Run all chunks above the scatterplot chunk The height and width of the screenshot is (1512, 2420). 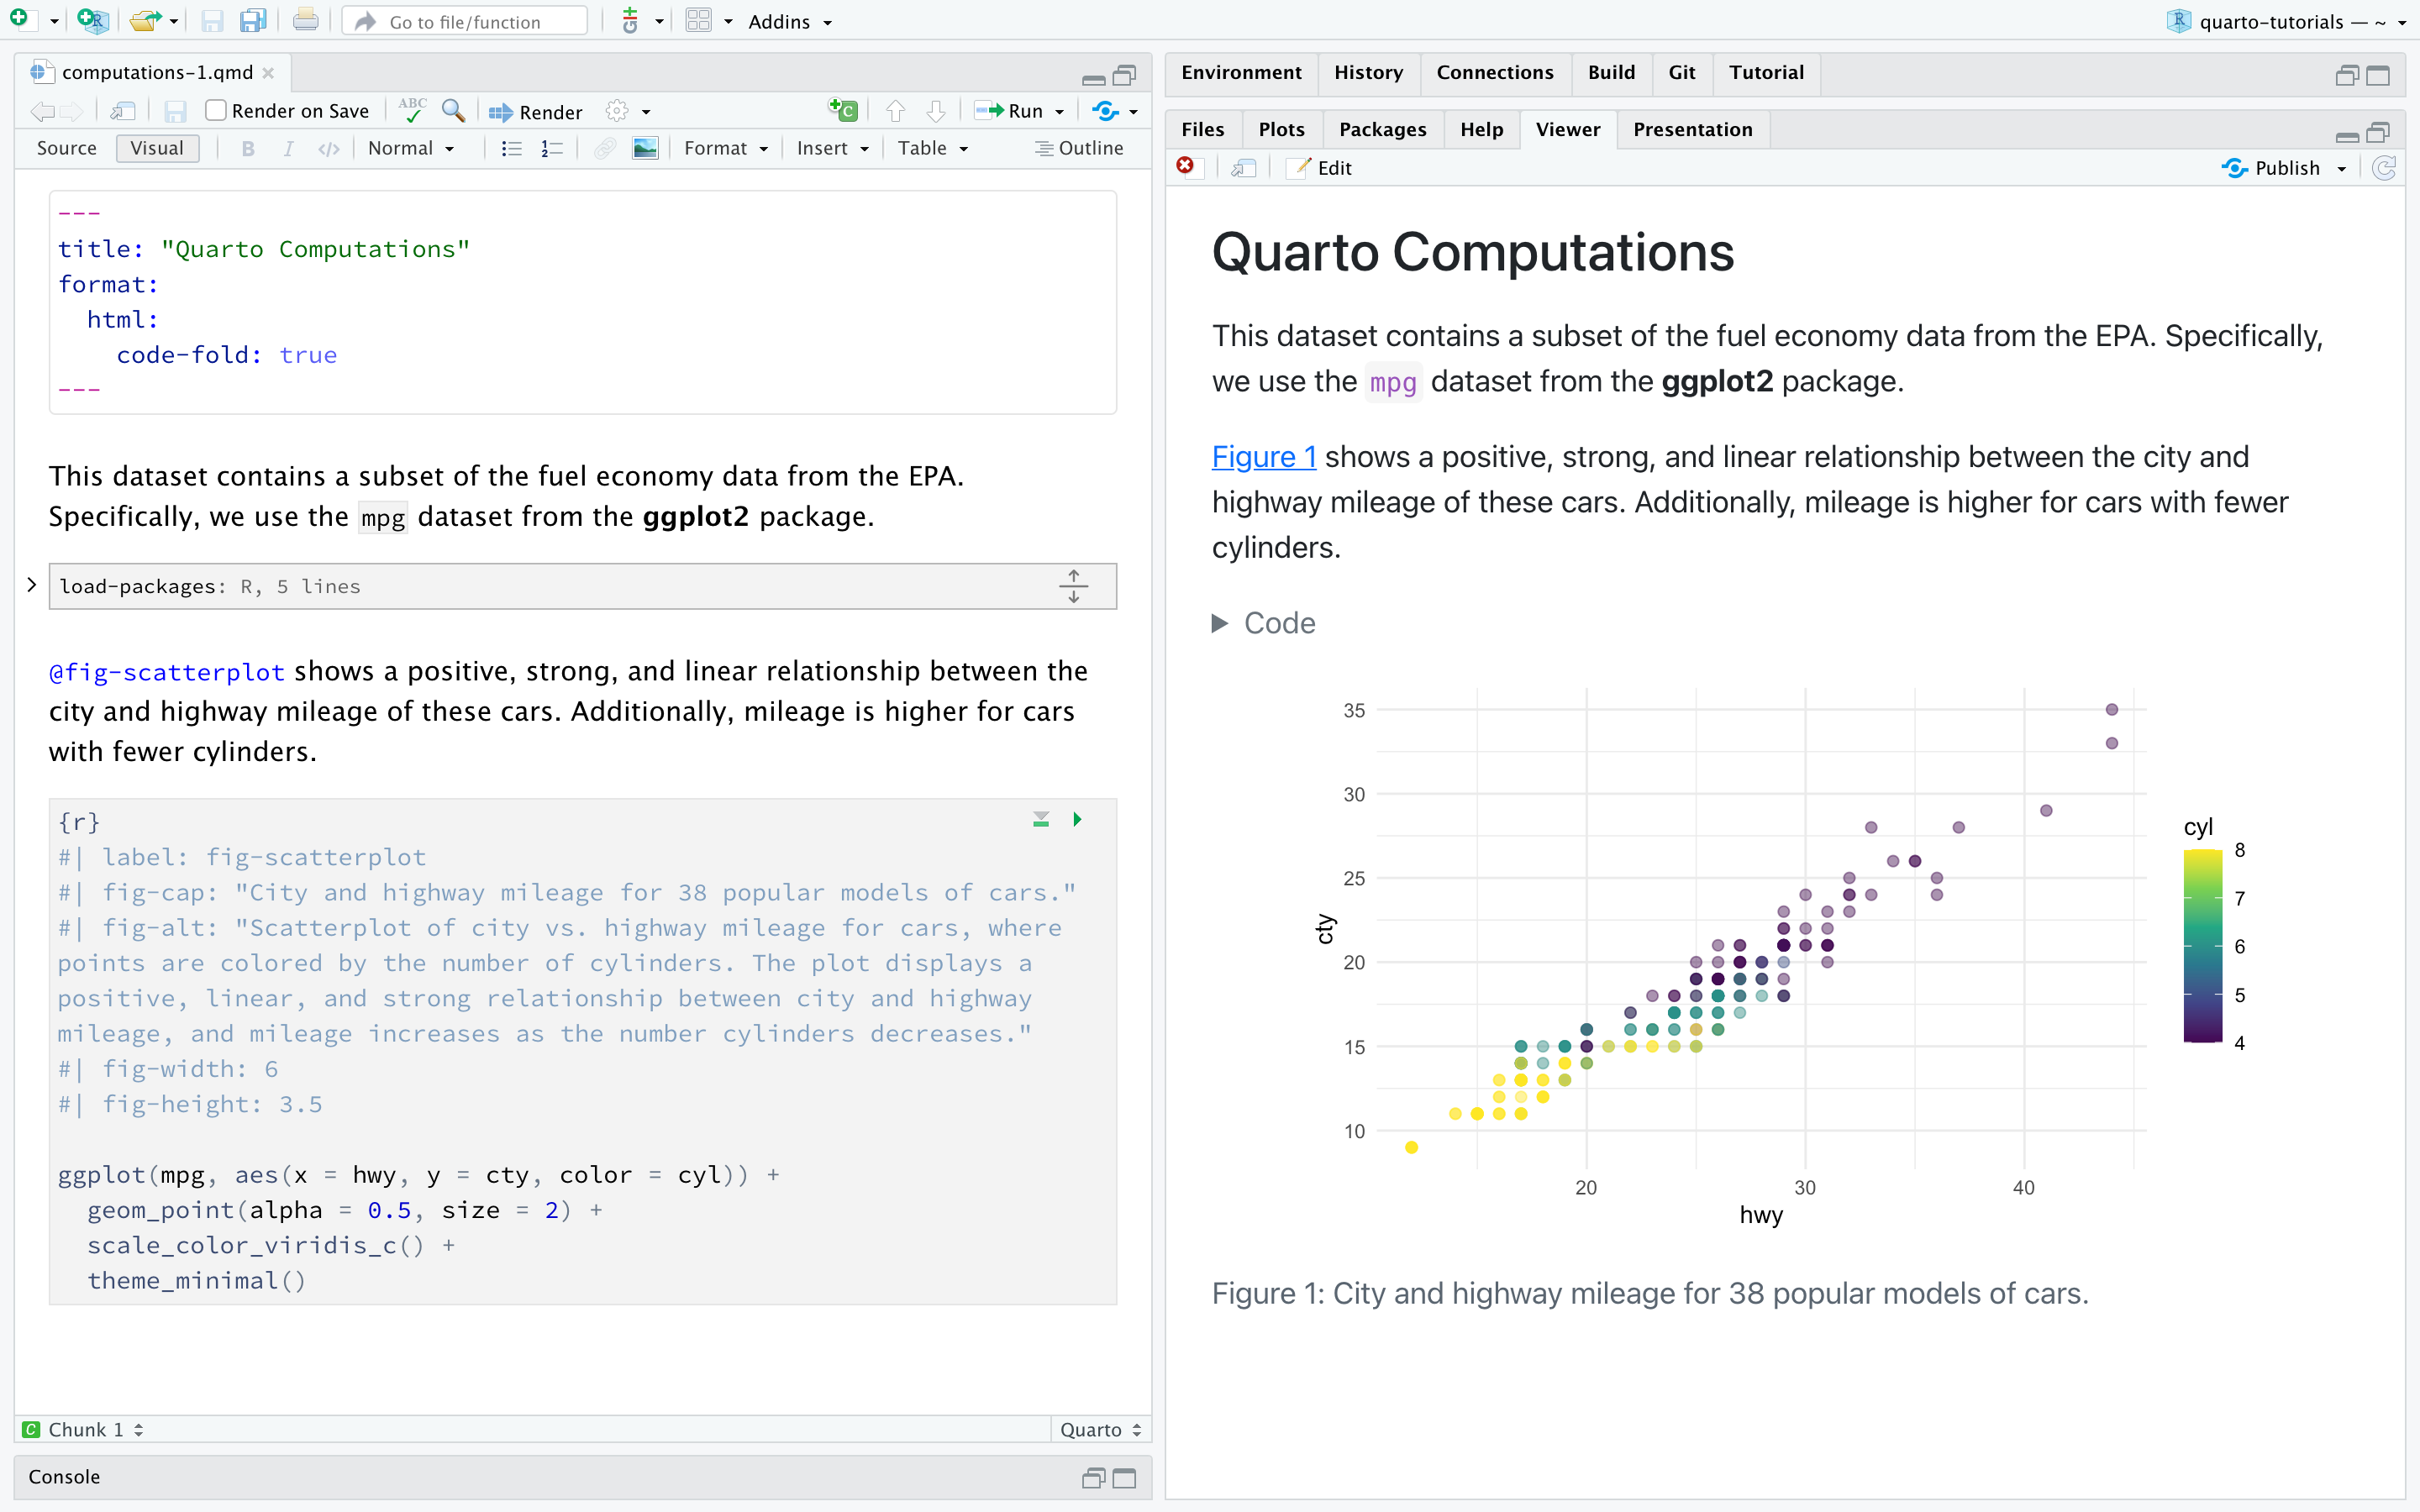pyautogui.click(x=1040, y=818)
